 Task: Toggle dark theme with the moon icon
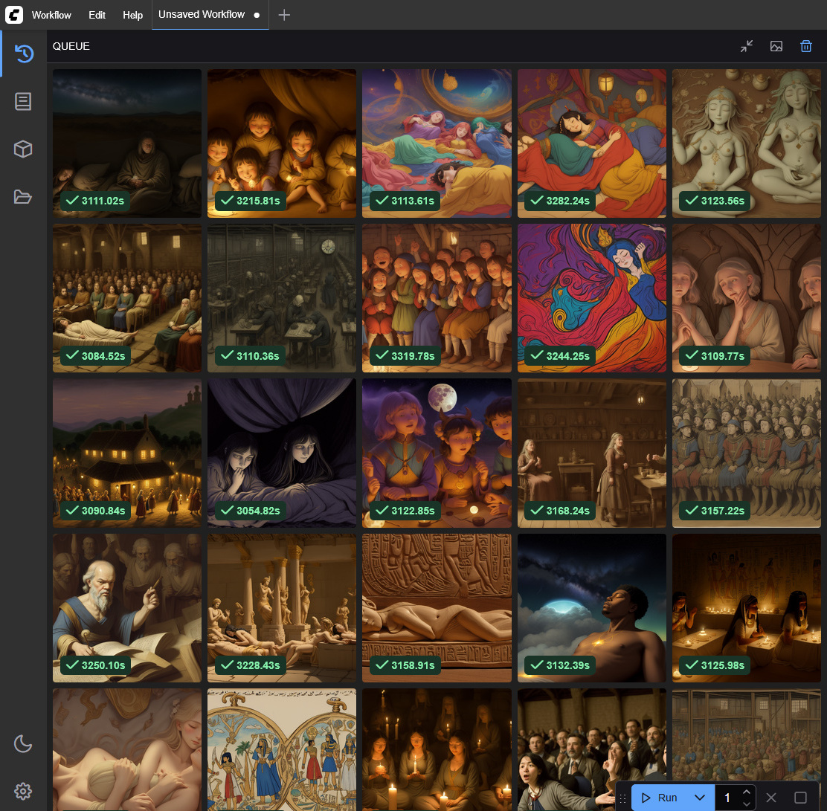pyautogui.click(x=23, y=743)
